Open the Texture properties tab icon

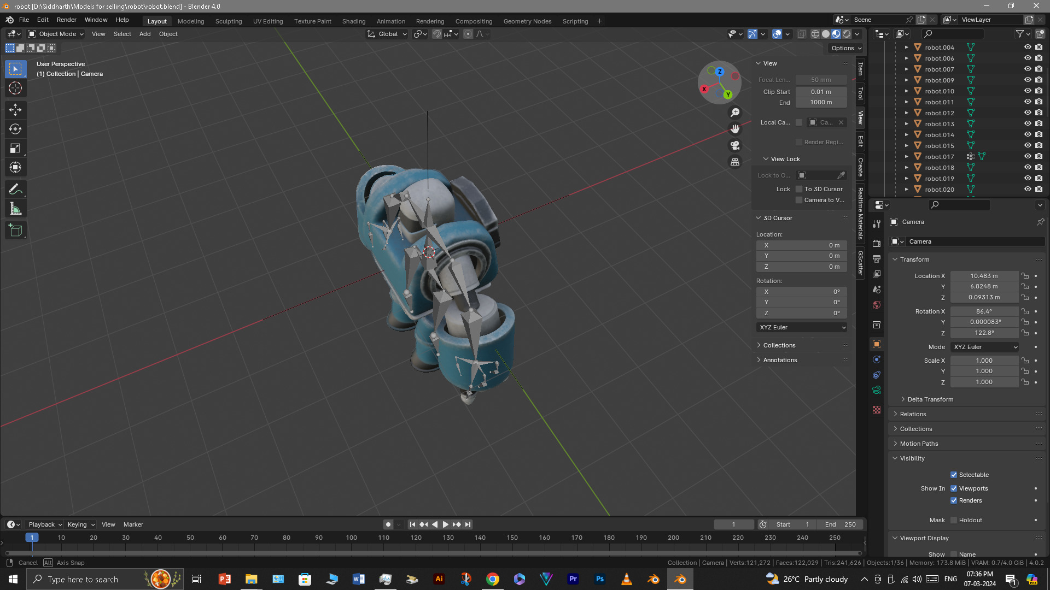[877, 410]
